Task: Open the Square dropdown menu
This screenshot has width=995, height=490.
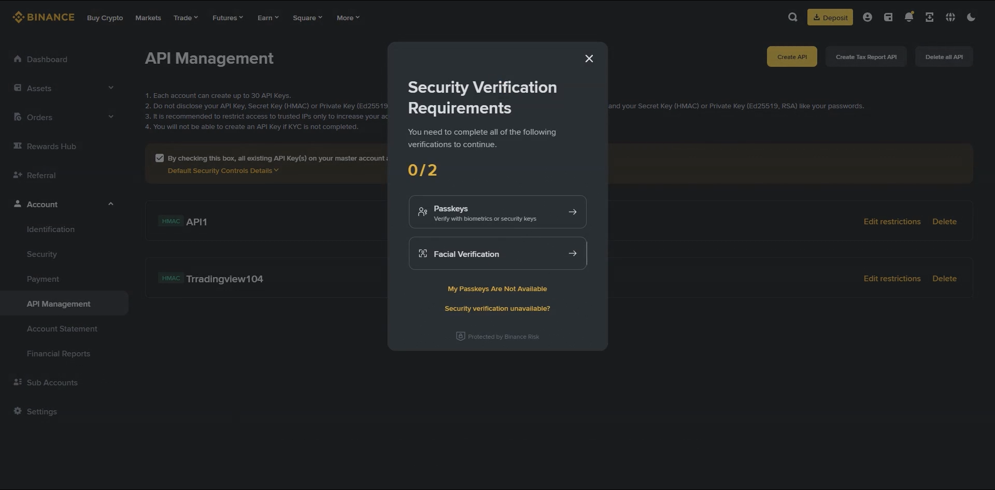Action: 308,18
